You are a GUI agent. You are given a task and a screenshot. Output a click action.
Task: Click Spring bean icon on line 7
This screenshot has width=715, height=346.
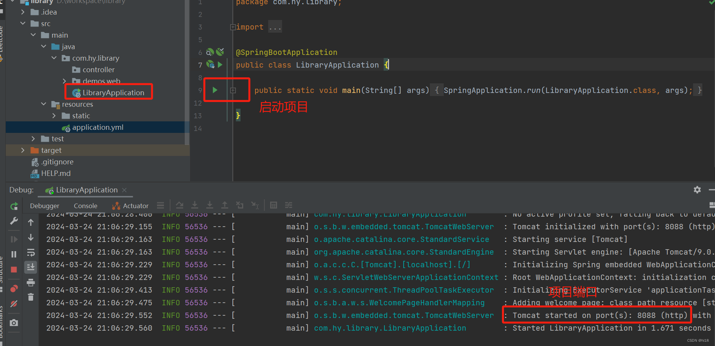pos(210,65)
